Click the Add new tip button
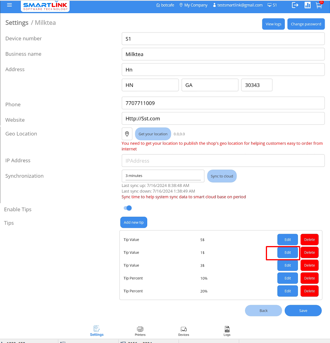Screen dimensions: 330x343 pos(133,222)
